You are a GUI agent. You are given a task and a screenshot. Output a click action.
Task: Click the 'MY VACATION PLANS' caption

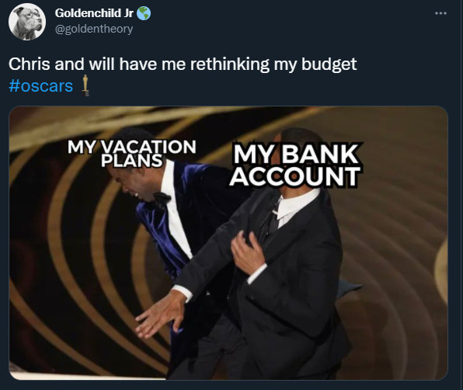pos(132,153)
